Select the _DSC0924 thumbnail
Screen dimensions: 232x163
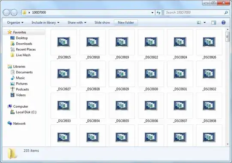180,42
